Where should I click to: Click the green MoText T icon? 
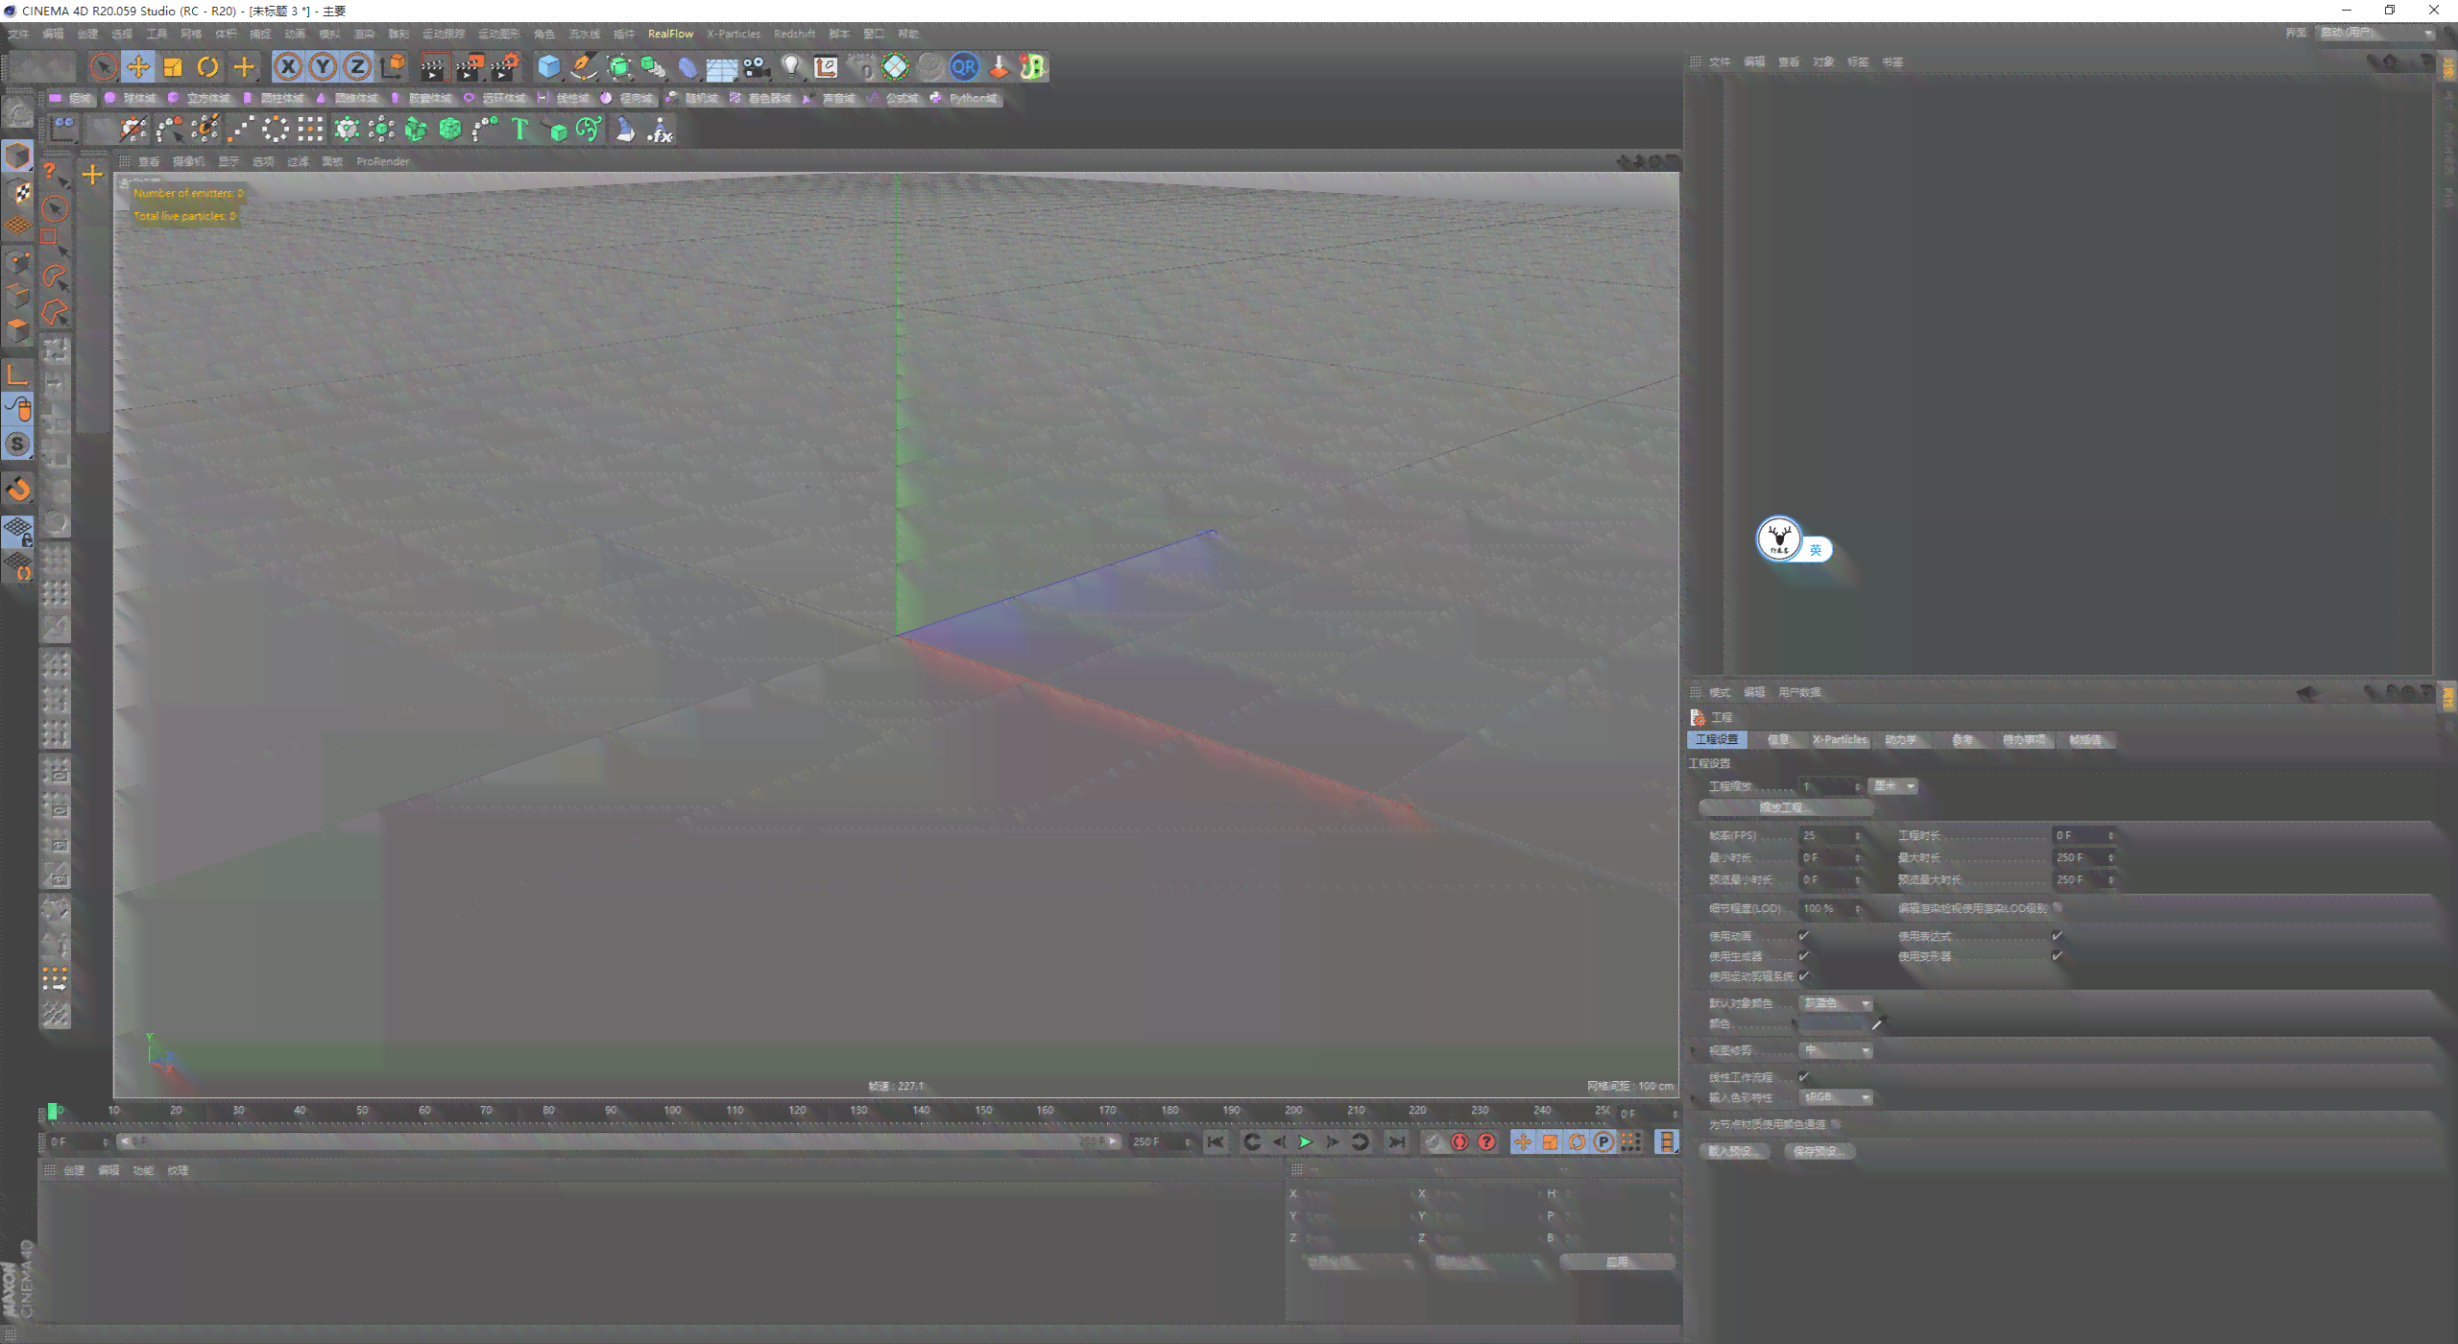[x=519, y=130]
